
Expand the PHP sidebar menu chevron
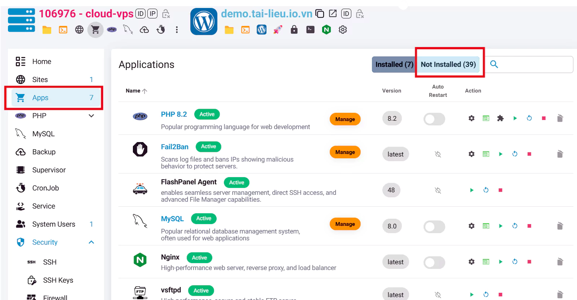pos(91,116)
